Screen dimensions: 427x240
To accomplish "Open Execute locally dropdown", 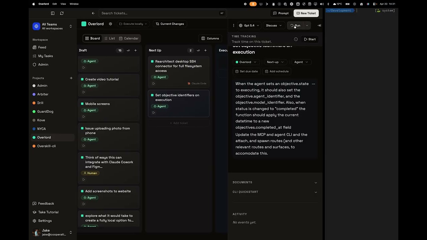I will tap(133, 24).
